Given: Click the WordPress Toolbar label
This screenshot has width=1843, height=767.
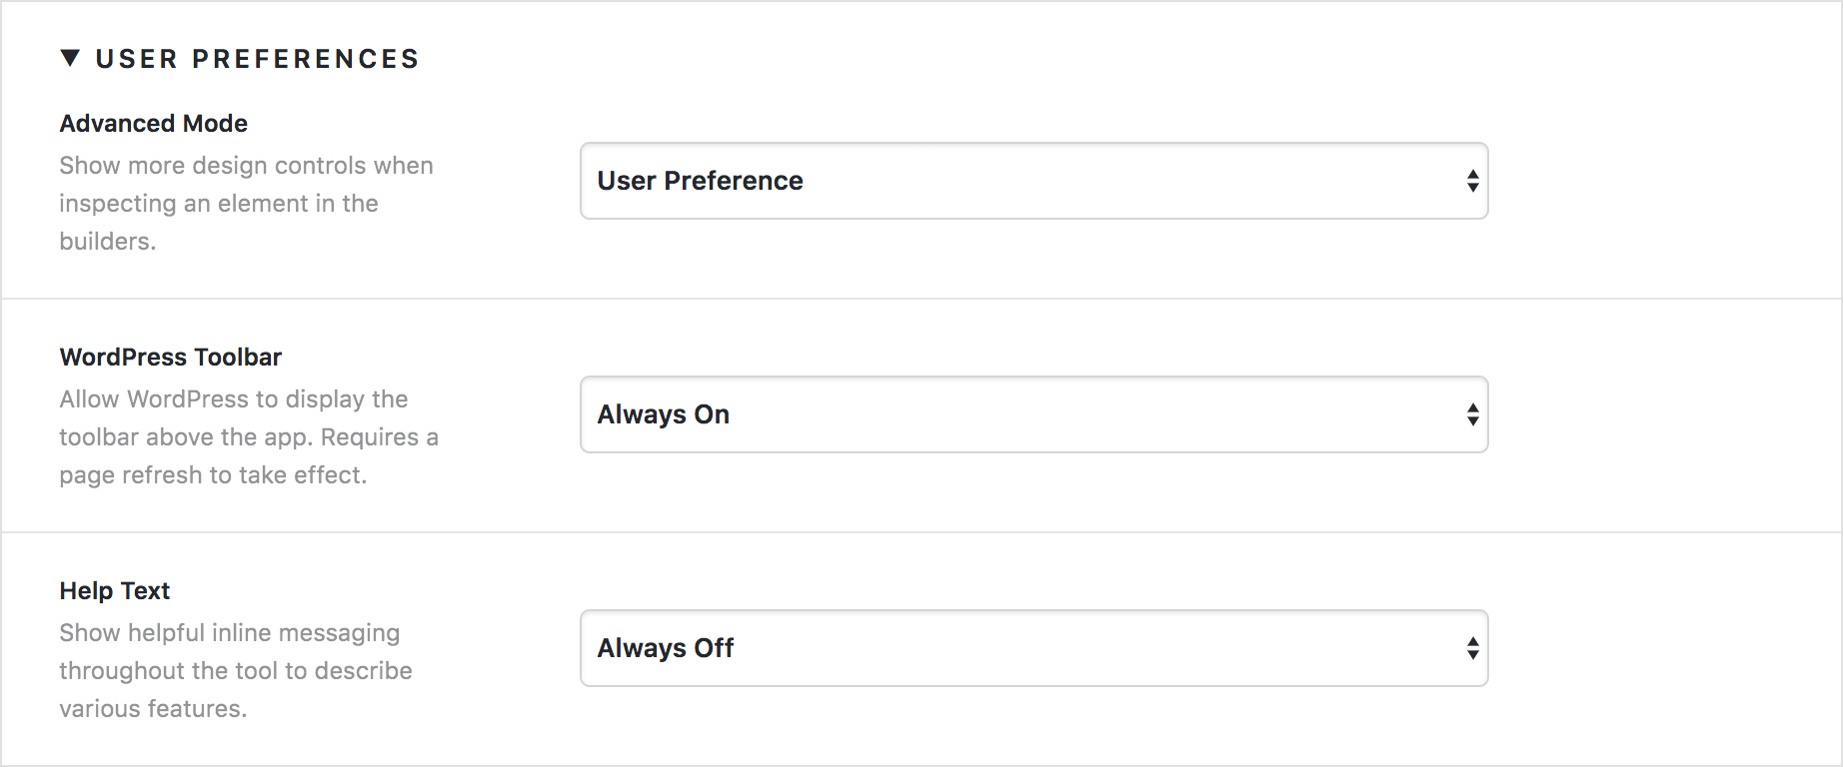Looking at the screenshot, I should coord(170,357).
